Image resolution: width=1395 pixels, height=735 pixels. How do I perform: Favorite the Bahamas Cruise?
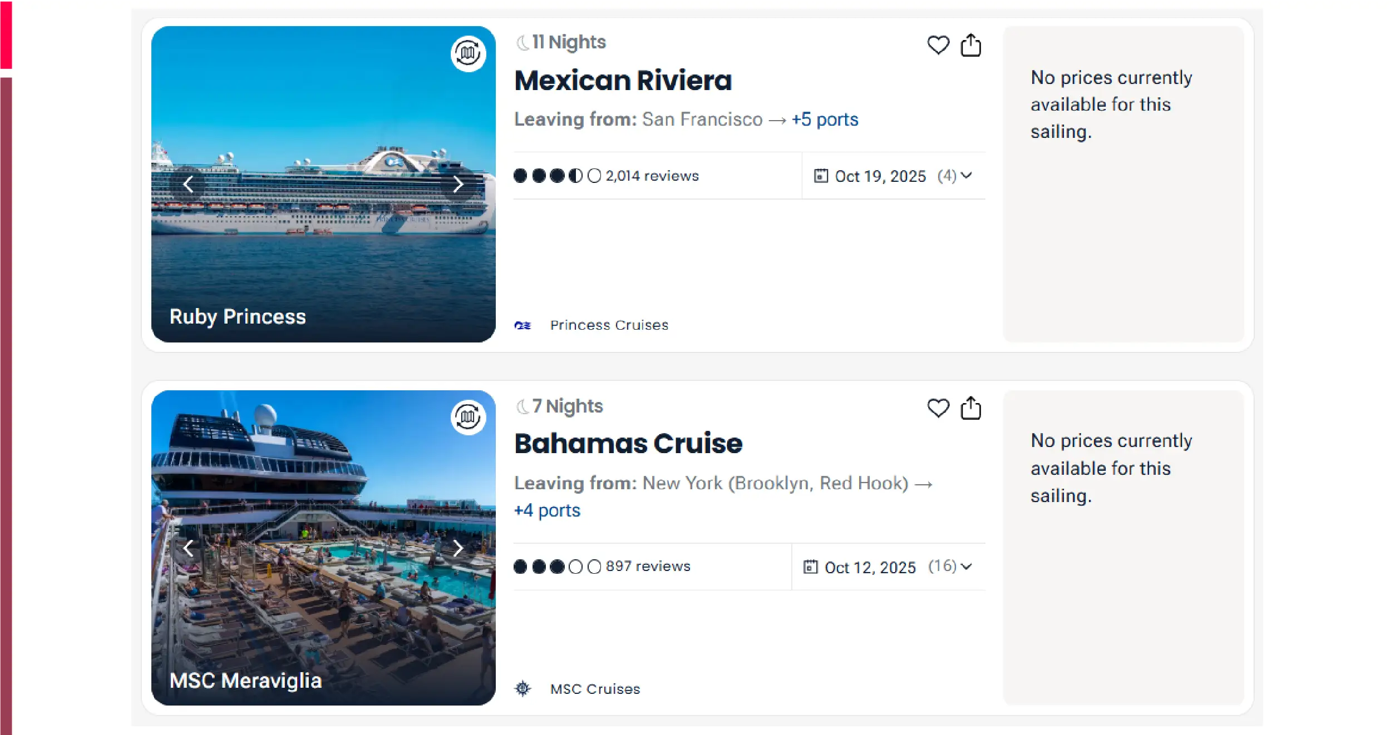pyautogui.click(x=938, y=408)
